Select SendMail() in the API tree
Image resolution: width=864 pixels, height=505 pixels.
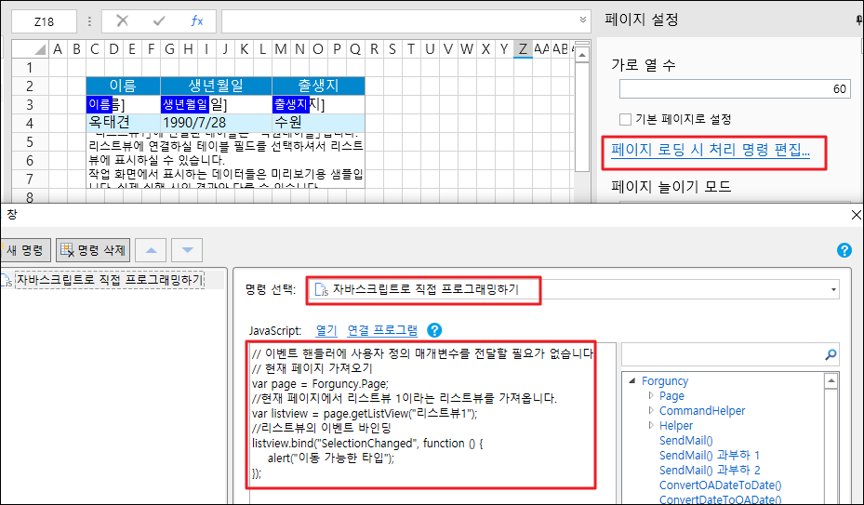(x=686, y=441)
